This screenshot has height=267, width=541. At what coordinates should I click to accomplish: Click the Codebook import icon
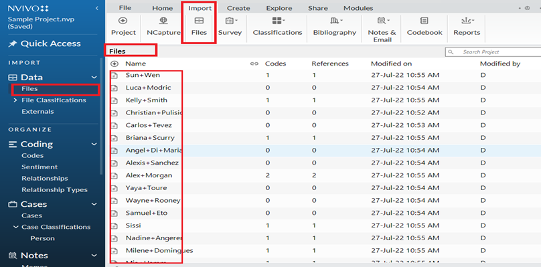pyautogui.click(x=424, y=21)
